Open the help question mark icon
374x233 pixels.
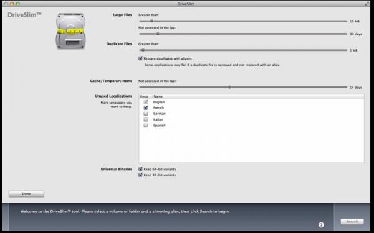coord(321,225)
